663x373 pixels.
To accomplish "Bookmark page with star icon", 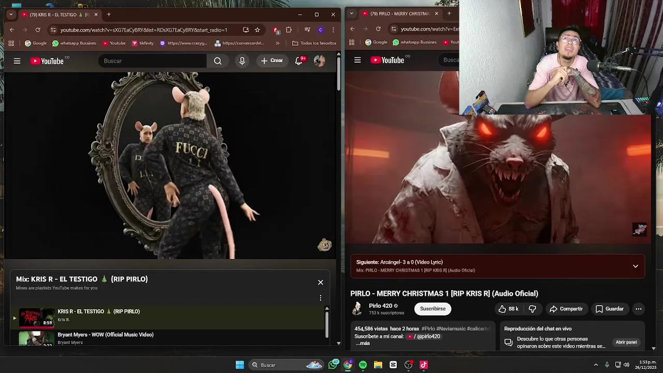I will (x=257, y=30).
